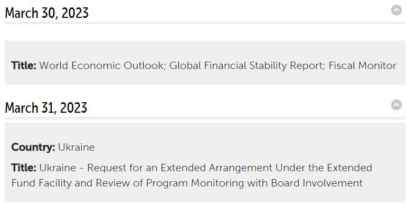The image size is (407, 207).
Task: Select the World Economic Outlook title text
Action: coord(102,65)
